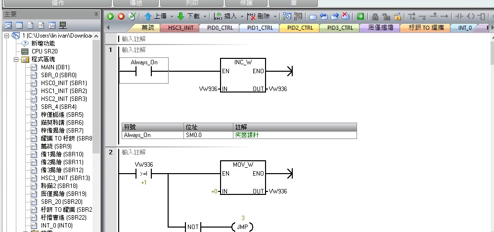Switch to the HSC3_INIT tab

(x=180, y=28)
